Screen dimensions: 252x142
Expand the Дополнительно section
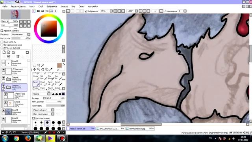coord(33,118)
